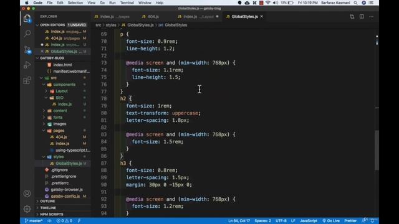
Task: Expand the Outline section
Action: coord(37,201)
